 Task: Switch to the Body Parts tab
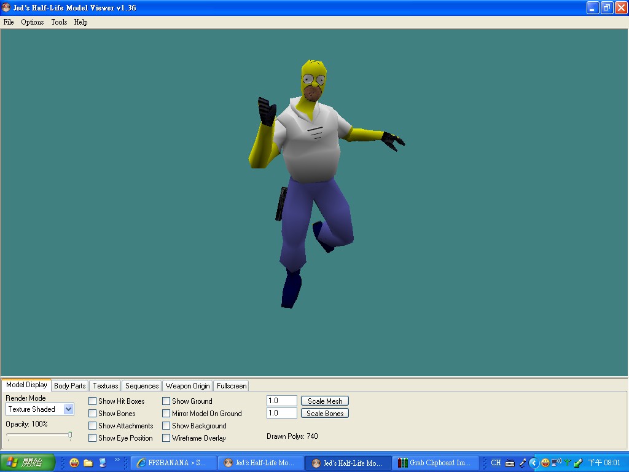pyautogui.click(x=70, y=386)
